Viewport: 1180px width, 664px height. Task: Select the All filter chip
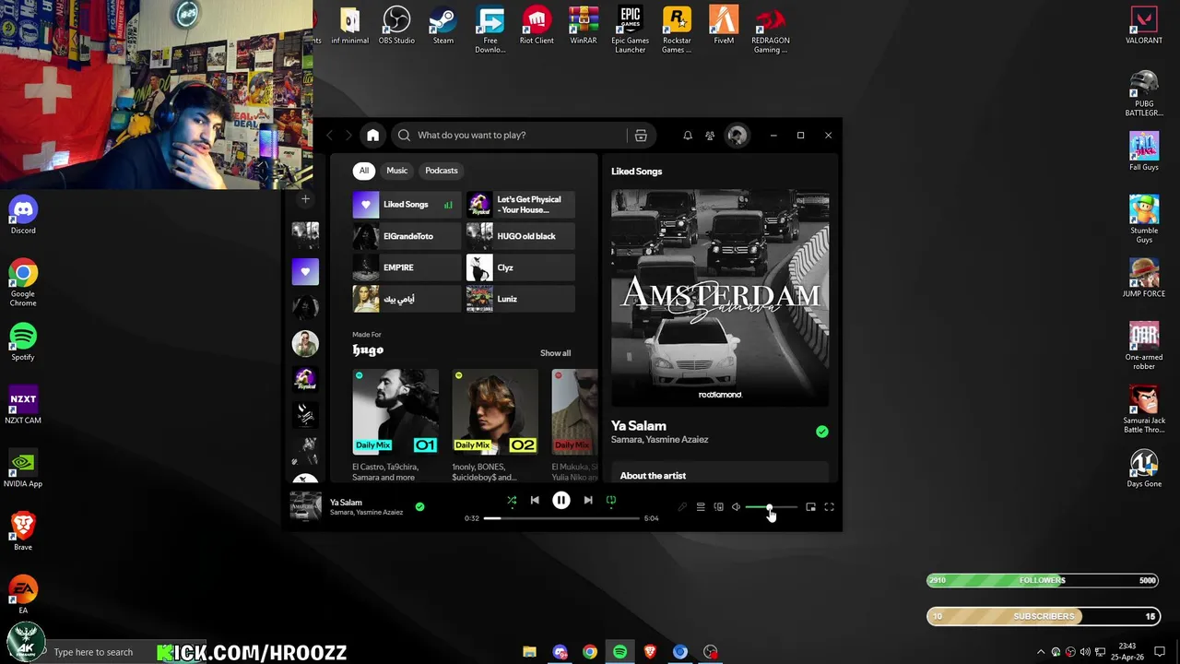tap(364, 171)
